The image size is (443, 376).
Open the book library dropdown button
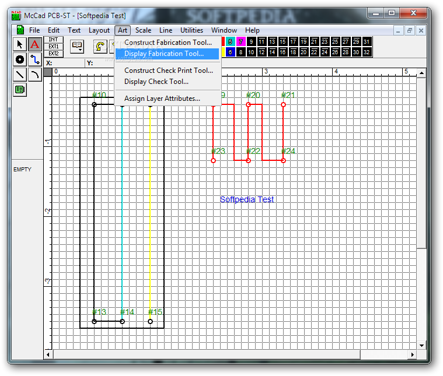click(x=77, y=46)
